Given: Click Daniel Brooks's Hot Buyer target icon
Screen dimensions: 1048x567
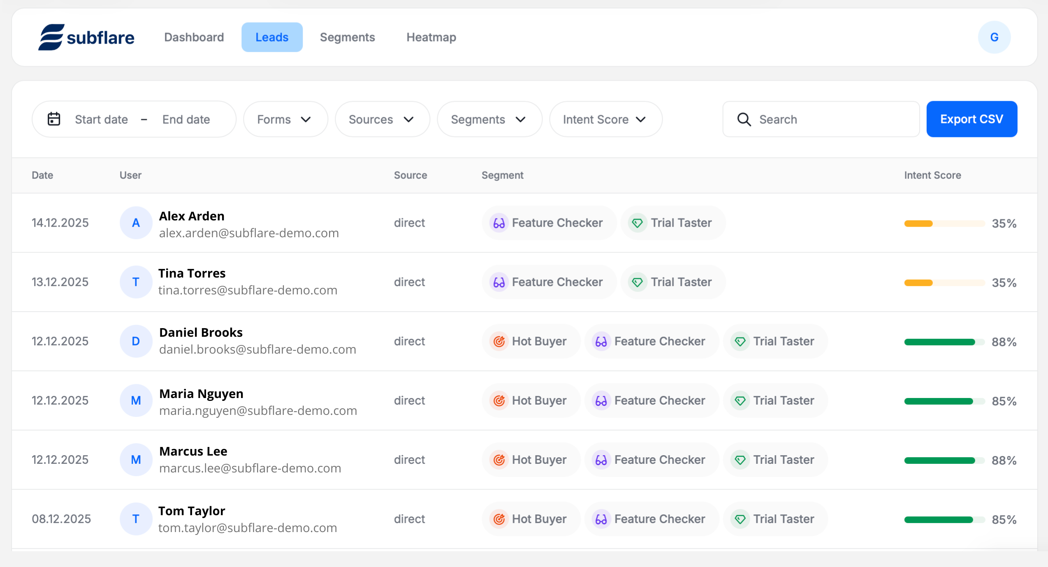Looking at the screenshot, I should tap(499, 342).
